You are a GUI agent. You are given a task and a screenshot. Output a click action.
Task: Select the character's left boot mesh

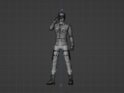71,80
